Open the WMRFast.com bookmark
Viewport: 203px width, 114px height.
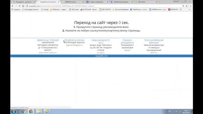click(158, 9)
